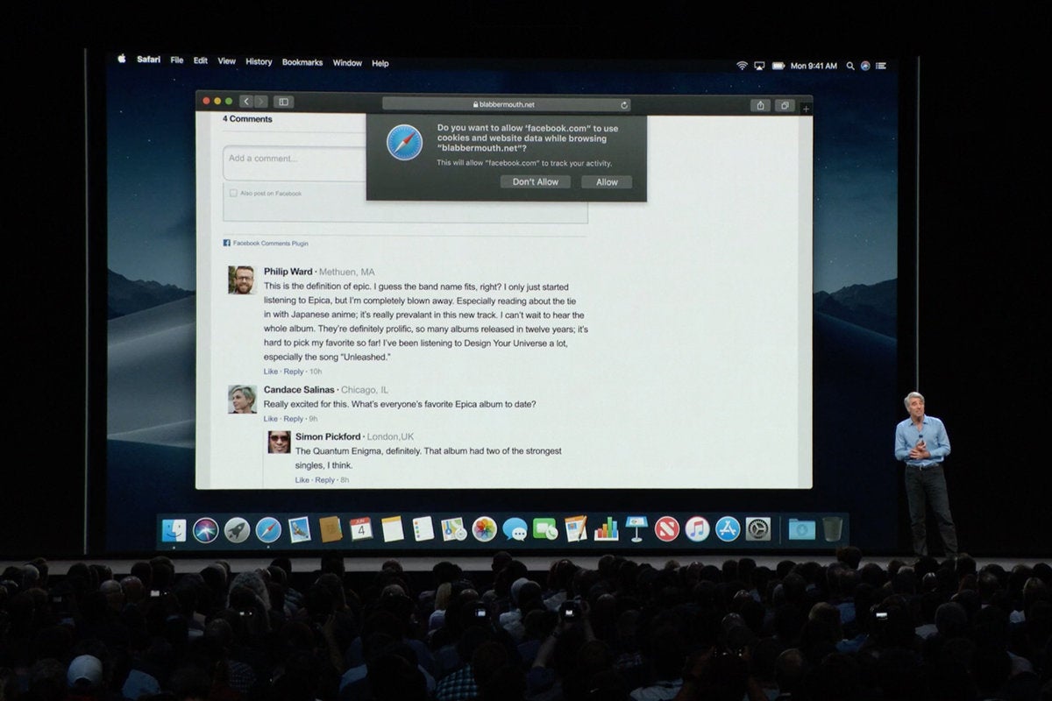
Task: Open the Edit menu
Action: click(201, 60)
